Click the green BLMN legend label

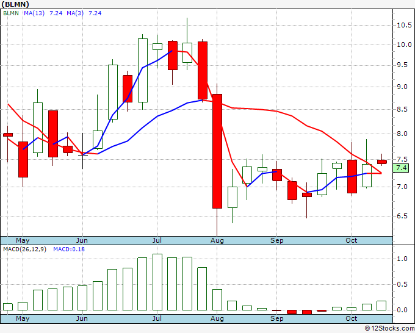coord(11,13)
